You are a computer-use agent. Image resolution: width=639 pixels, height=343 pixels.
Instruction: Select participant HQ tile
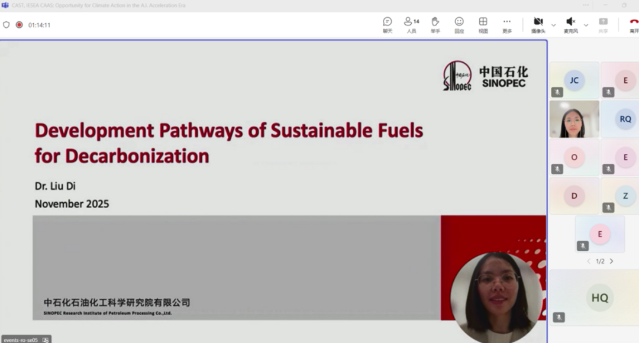[599, 297]
